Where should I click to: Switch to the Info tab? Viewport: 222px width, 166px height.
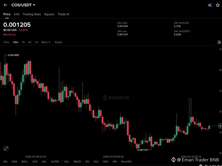17,14
